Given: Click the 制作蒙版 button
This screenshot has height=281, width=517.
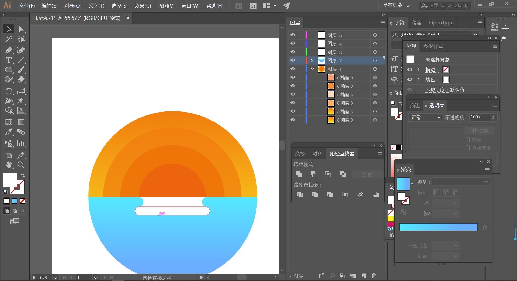Looking at the screenshot, I should (x=479, y=131).
